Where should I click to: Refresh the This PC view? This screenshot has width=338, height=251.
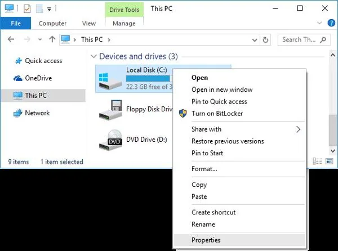pyautogui.click(x=265, y=40)
